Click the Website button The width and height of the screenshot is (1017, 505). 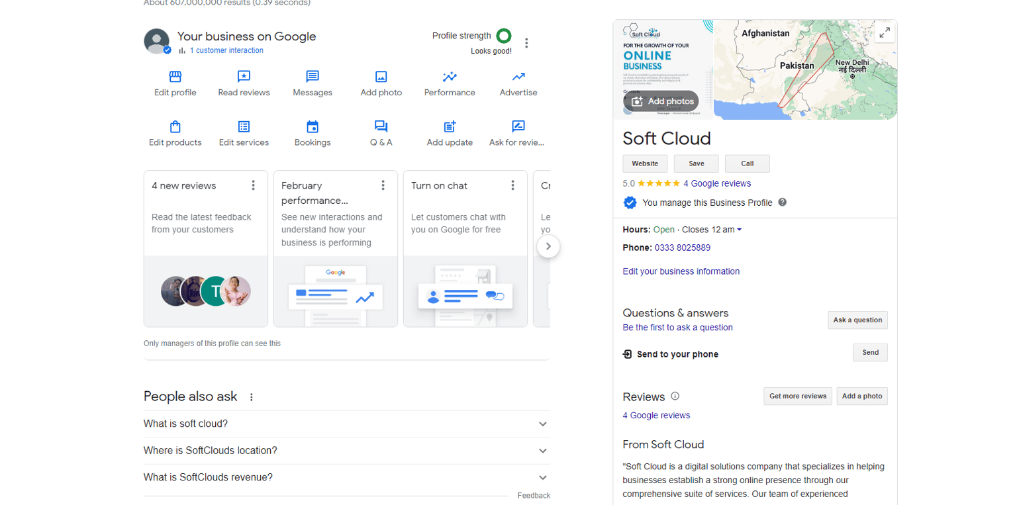tap(645, 163)
